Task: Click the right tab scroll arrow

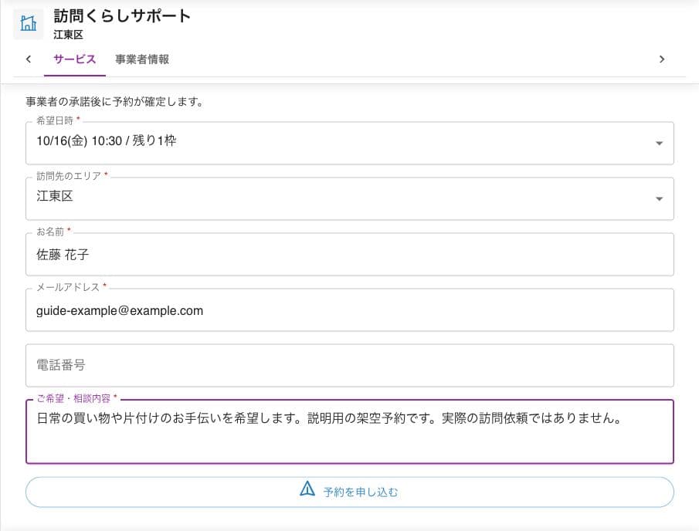Action: (662, 59)
